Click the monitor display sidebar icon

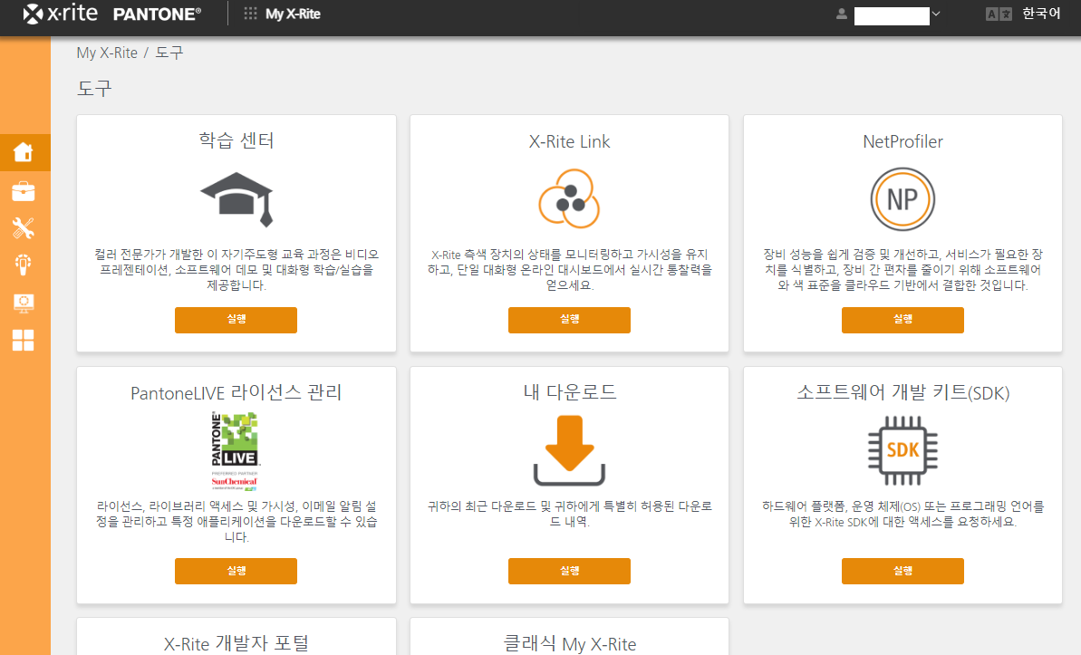(x=24, y=303)
